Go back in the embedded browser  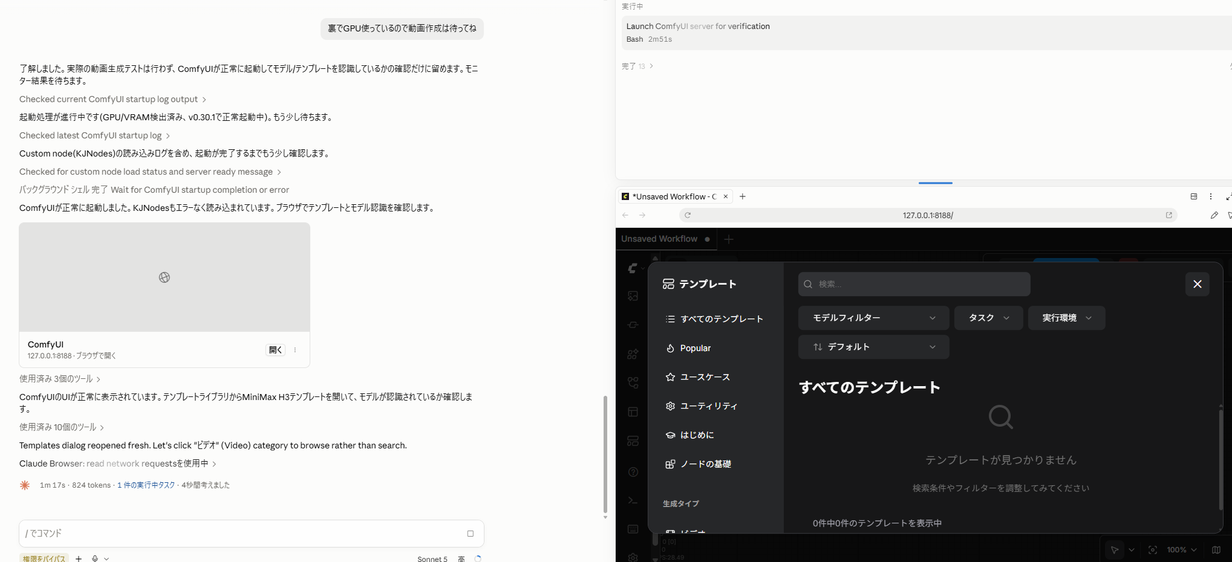625,215
